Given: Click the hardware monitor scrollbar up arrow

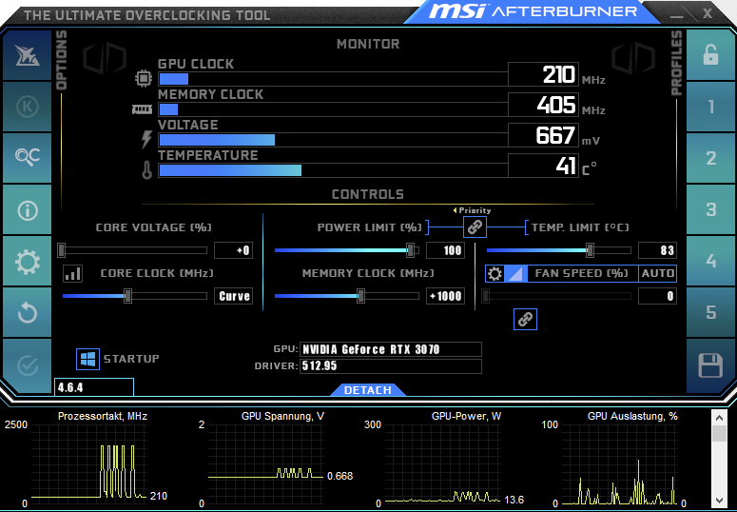Looking at the screenshot, I should [720, 418].
